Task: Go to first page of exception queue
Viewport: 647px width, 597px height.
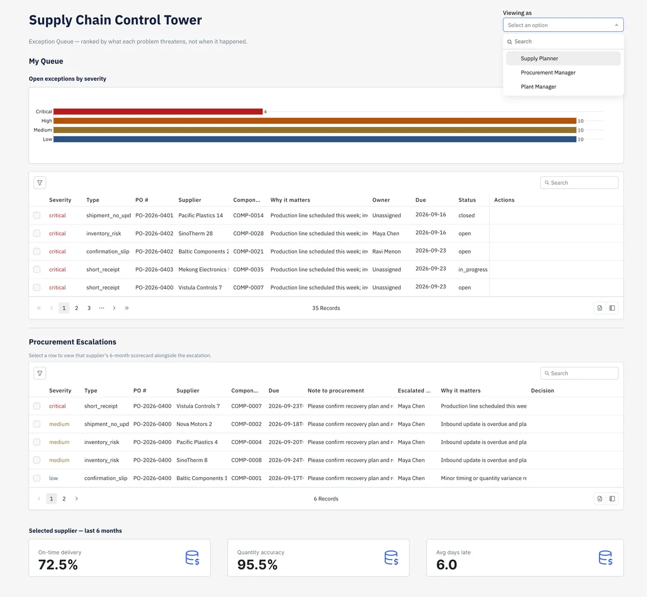Action: [39, 308]
